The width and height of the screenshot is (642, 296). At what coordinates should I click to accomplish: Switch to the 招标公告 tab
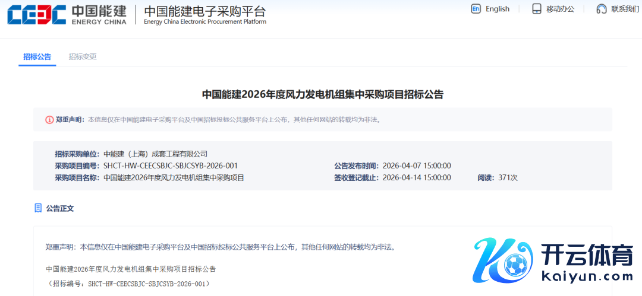[x=37, y=57]
